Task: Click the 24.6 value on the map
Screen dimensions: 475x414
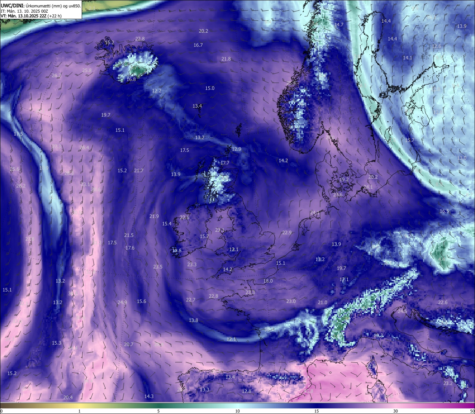Action: pyautogui.click(x=402, y=311)
